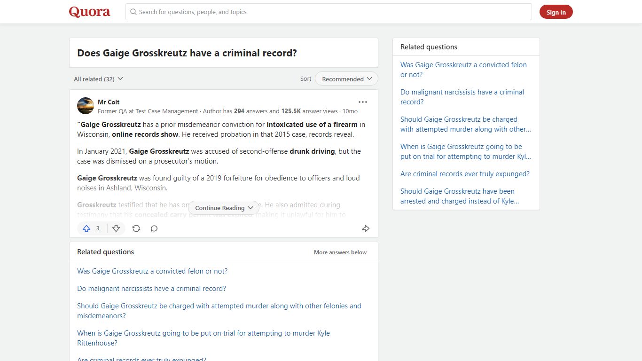Open sidebar 'Should Gaige Grosskreutz be charged with attempted murder'

(x=466, y=124)
